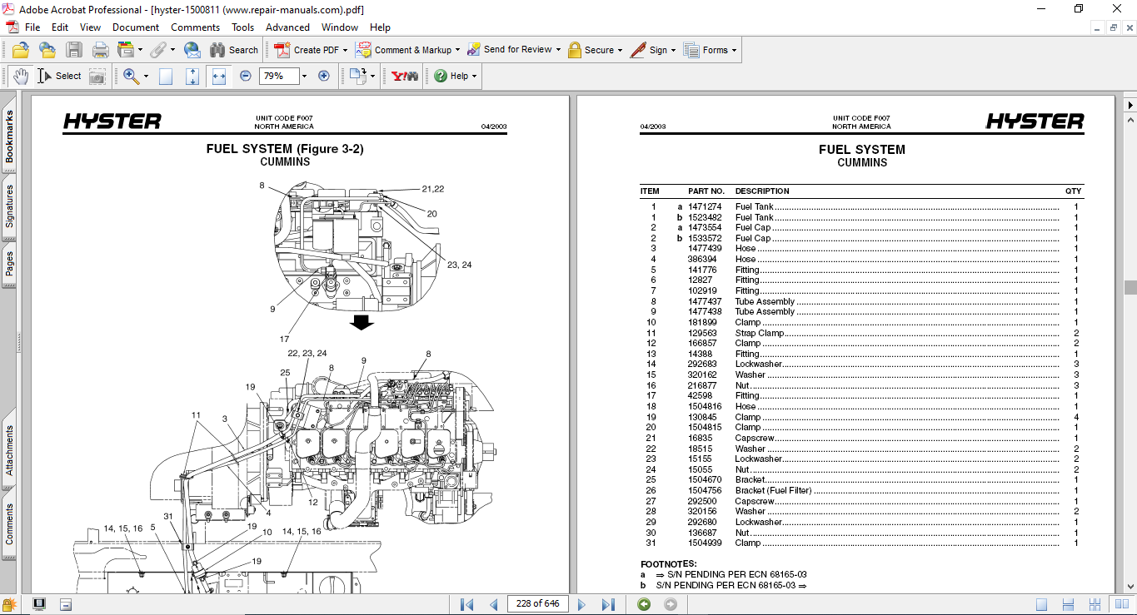Open the Bookmarks side tab
The width and height of the screenshot is (1137, 615).
[9, 137]
